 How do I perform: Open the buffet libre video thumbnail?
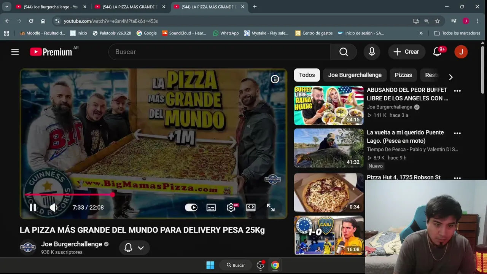329,105
